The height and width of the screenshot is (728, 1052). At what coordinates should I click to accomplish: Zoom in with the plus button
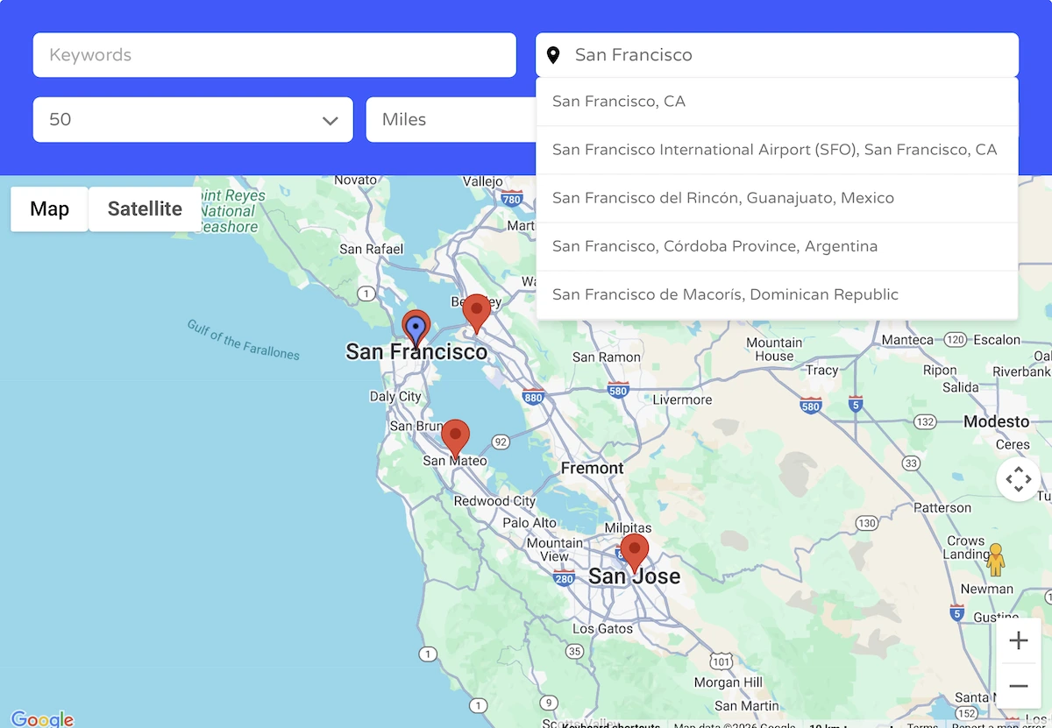pyautogui.click(x=1018, y=640)
